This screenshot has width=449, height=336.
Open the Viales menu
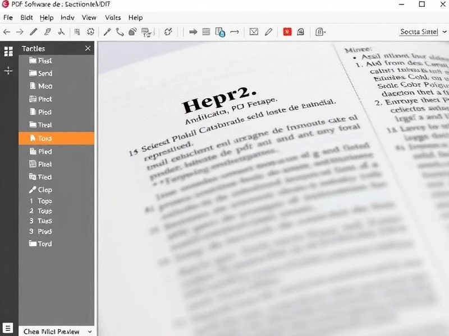(x=113, y=18)
